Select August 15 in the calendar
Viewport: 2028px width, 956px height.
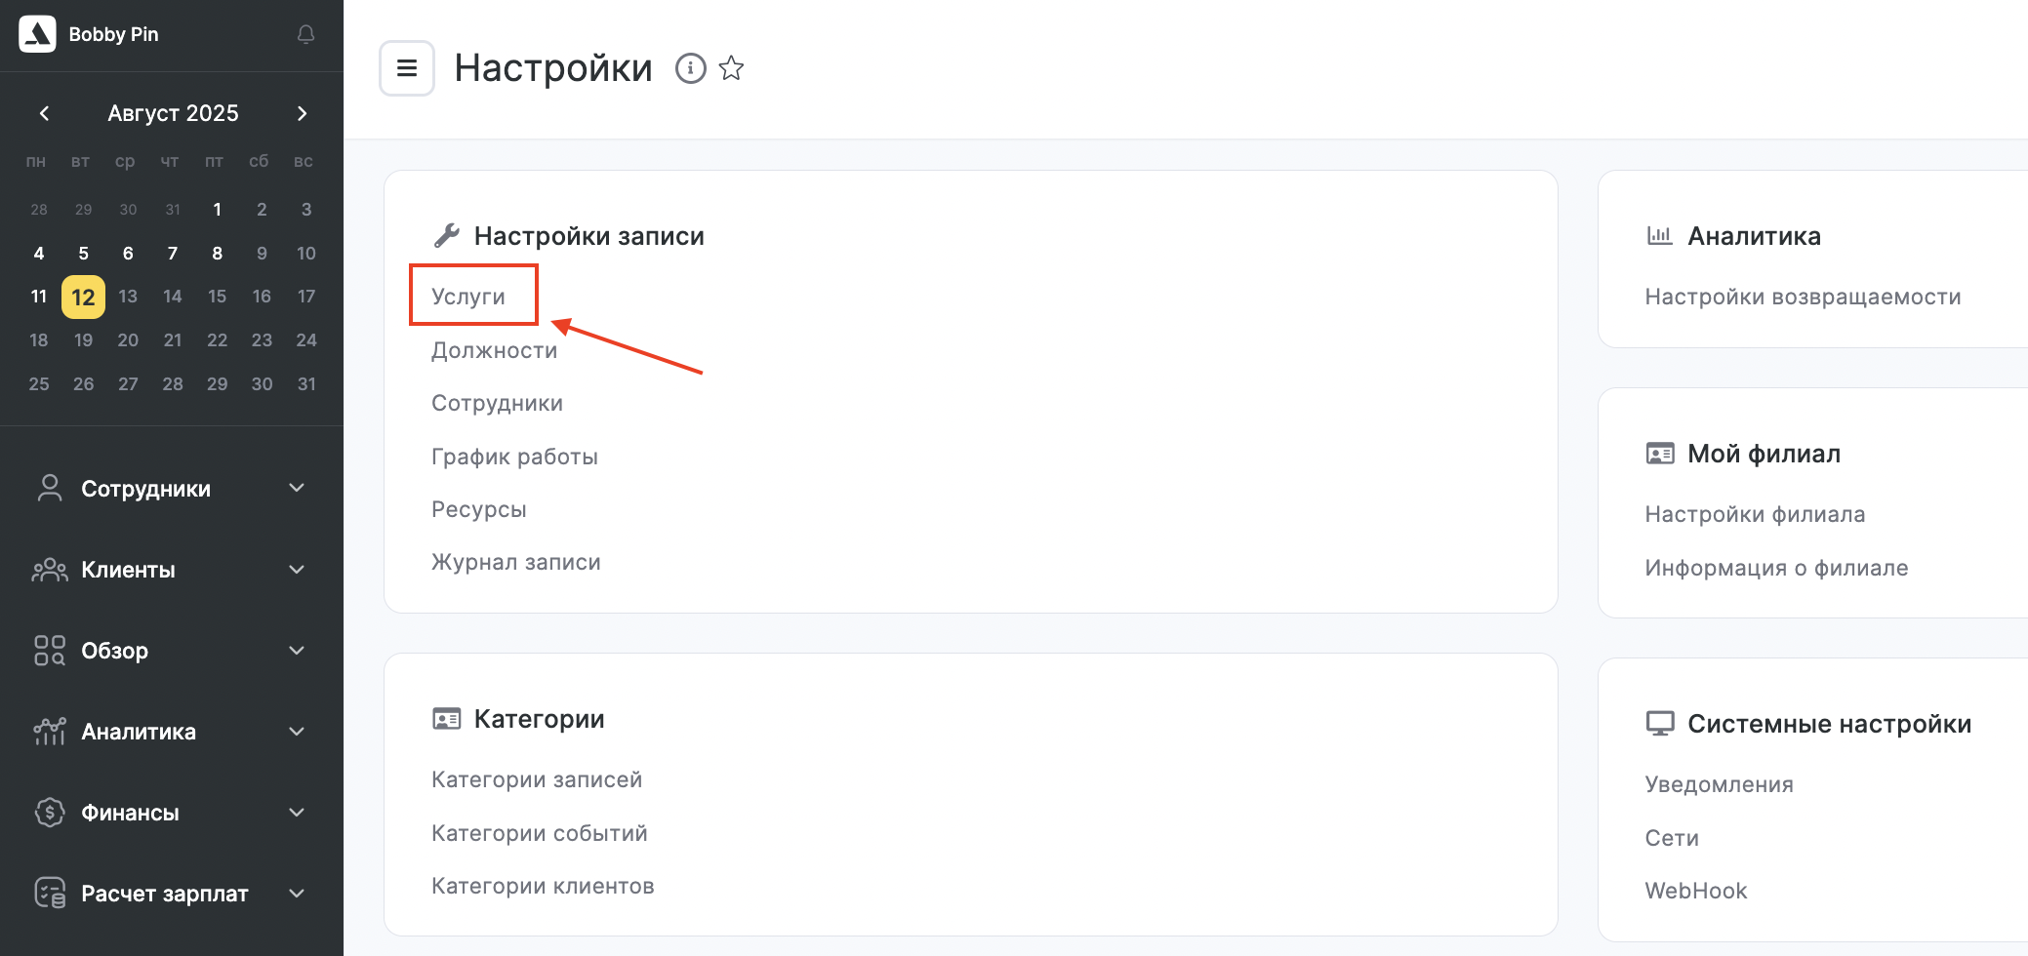217,297
